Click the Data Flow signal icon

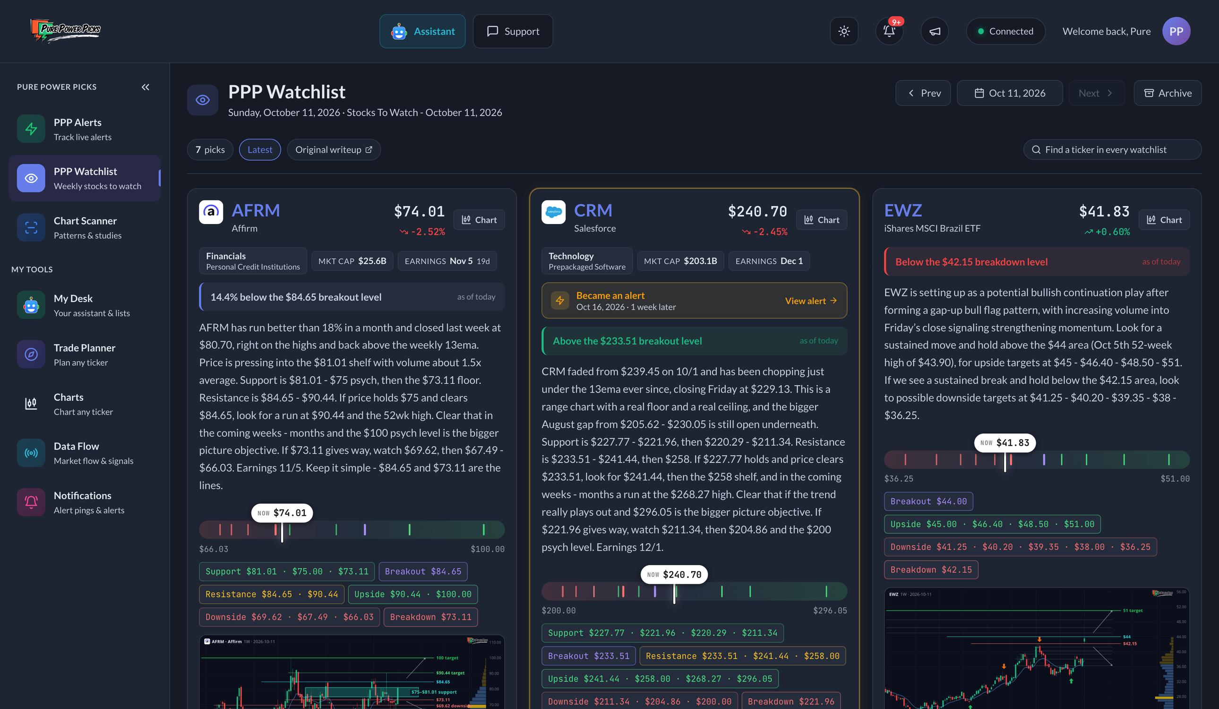click(x=31, y=453)
